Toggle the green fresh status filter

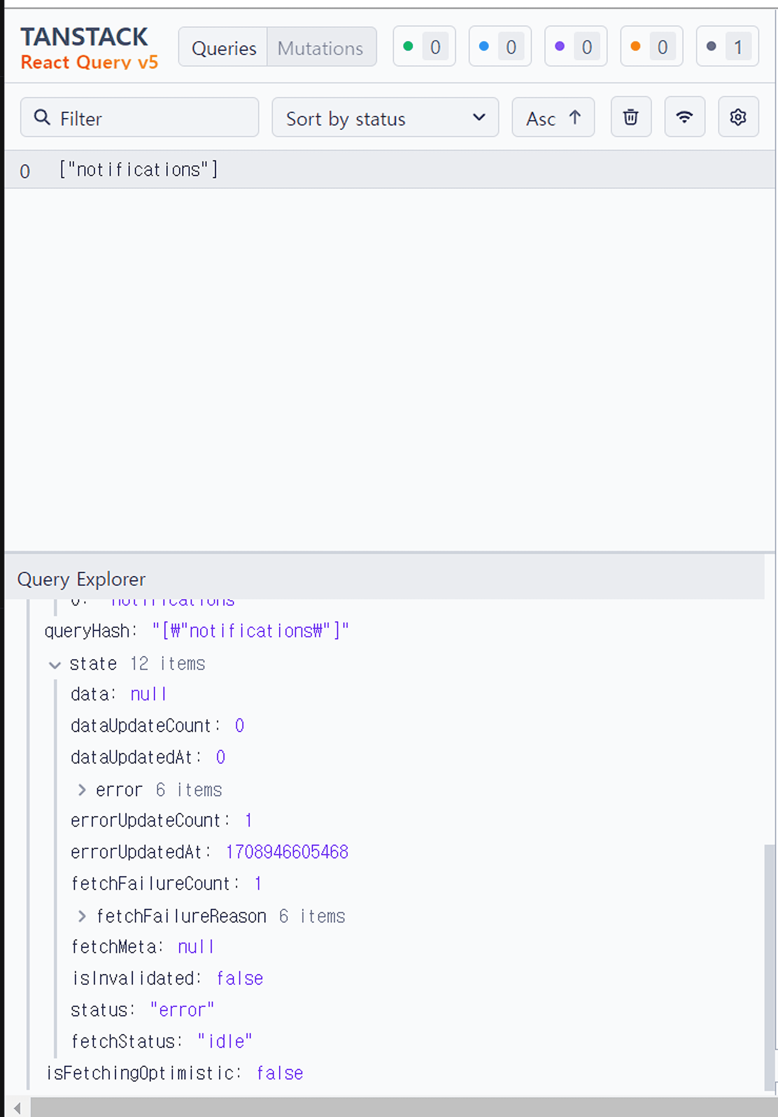(x=424, y=47)
